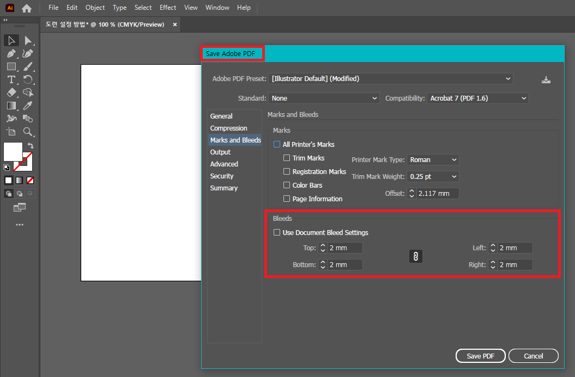Viewport: 575px width, 377px height.
Task: Click the Top bleed stepper arrows
Action: pos(323,248)
